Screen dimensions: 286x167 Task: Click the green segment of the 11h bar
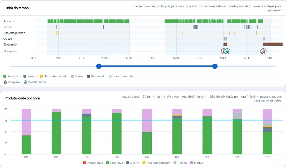[x=117, y=134]
